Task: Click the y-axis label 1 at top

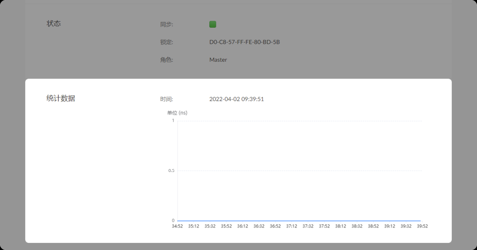Action: [173, 120]
